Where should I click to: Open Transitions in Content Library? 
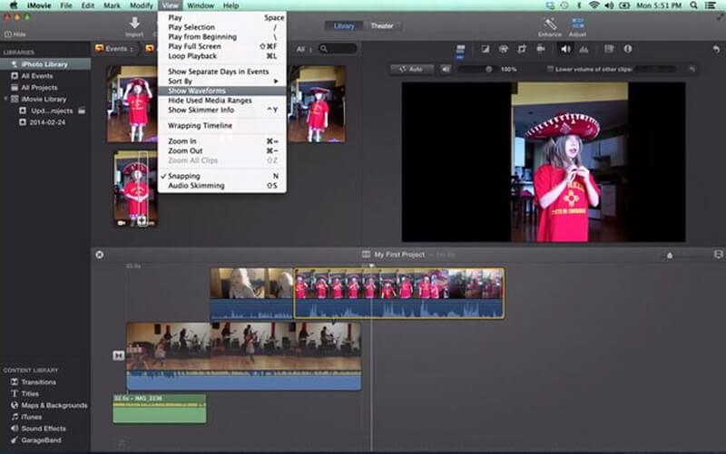click(x=38, y=382)
